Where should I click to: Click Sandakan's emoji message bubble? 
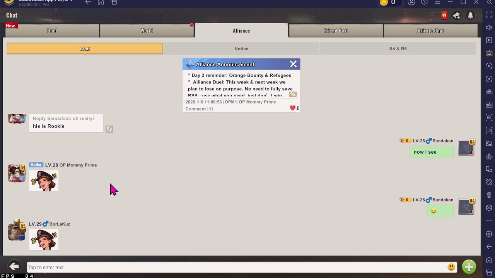pos(440,211)
